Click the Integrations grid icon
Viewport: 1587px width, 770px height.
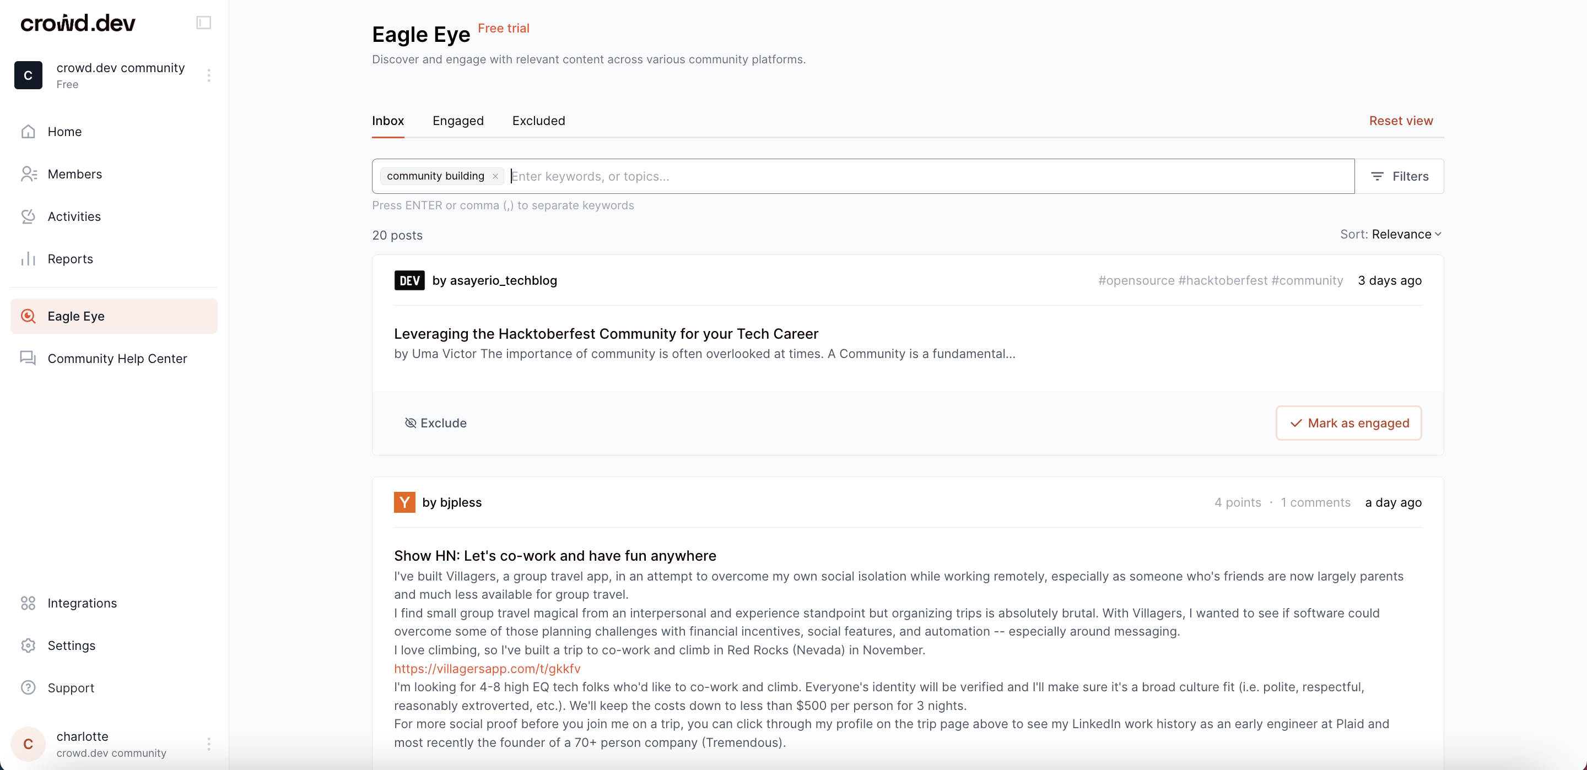[x=28, y=603]
